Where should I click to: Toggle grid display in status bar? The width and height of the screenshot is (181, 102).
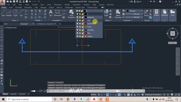pyautogui.click(x=99, y=95)
